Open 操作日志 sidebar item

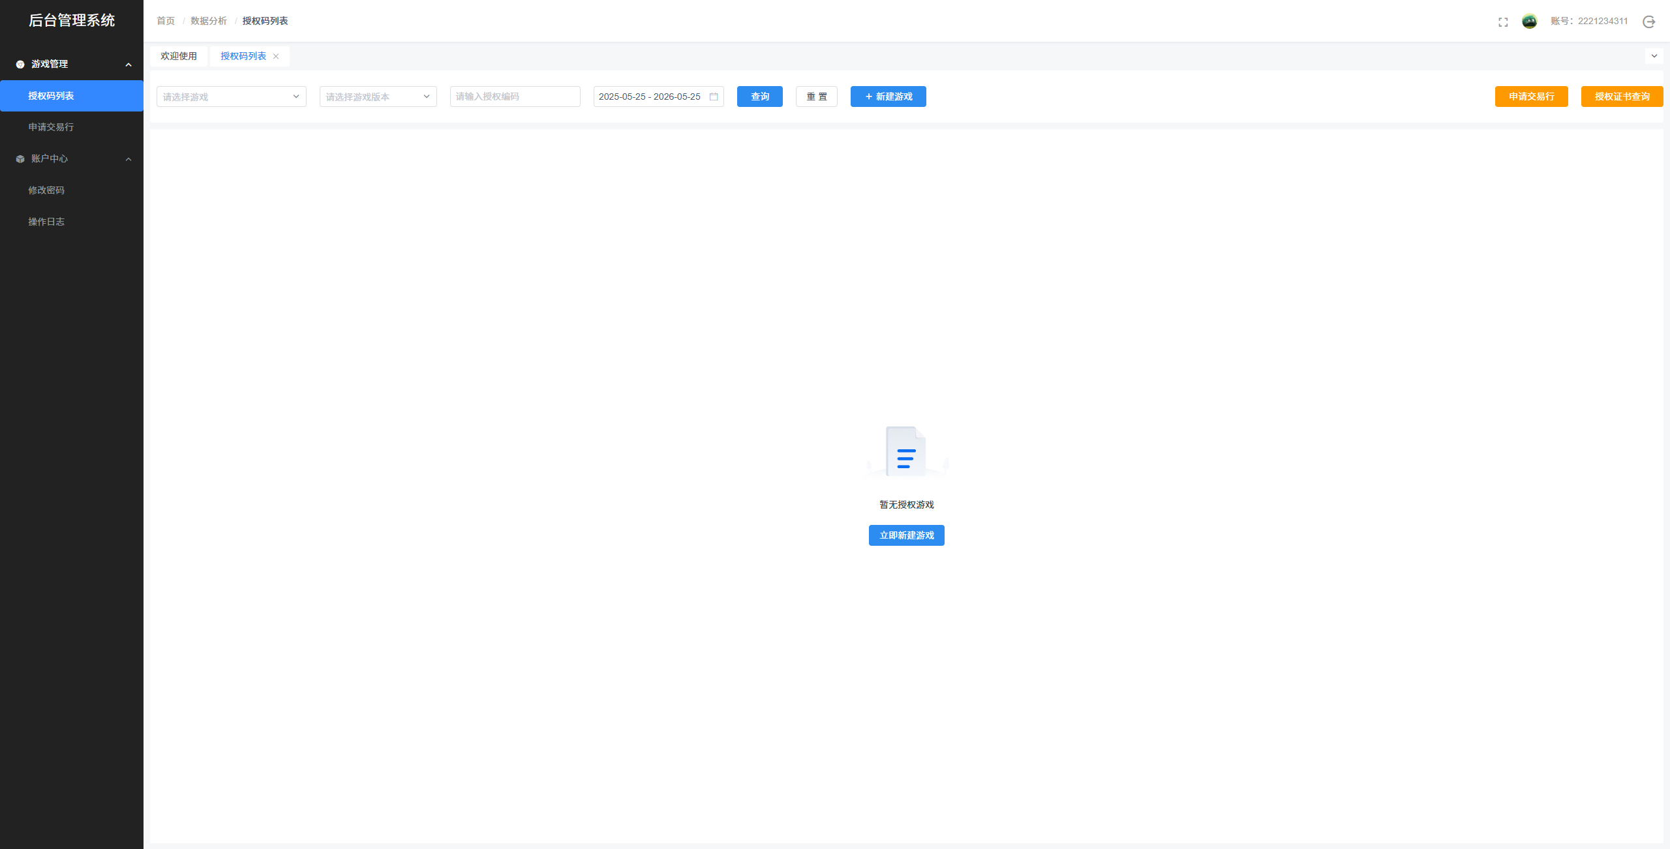click(x=72, y=222)
